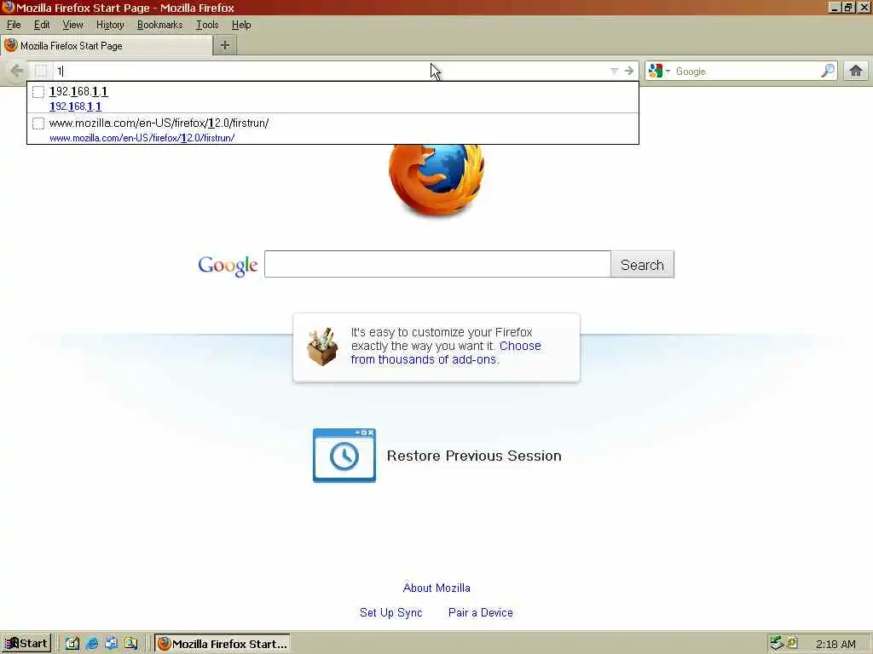Open the Help menu
873x654 pixels.
[241, 25]
